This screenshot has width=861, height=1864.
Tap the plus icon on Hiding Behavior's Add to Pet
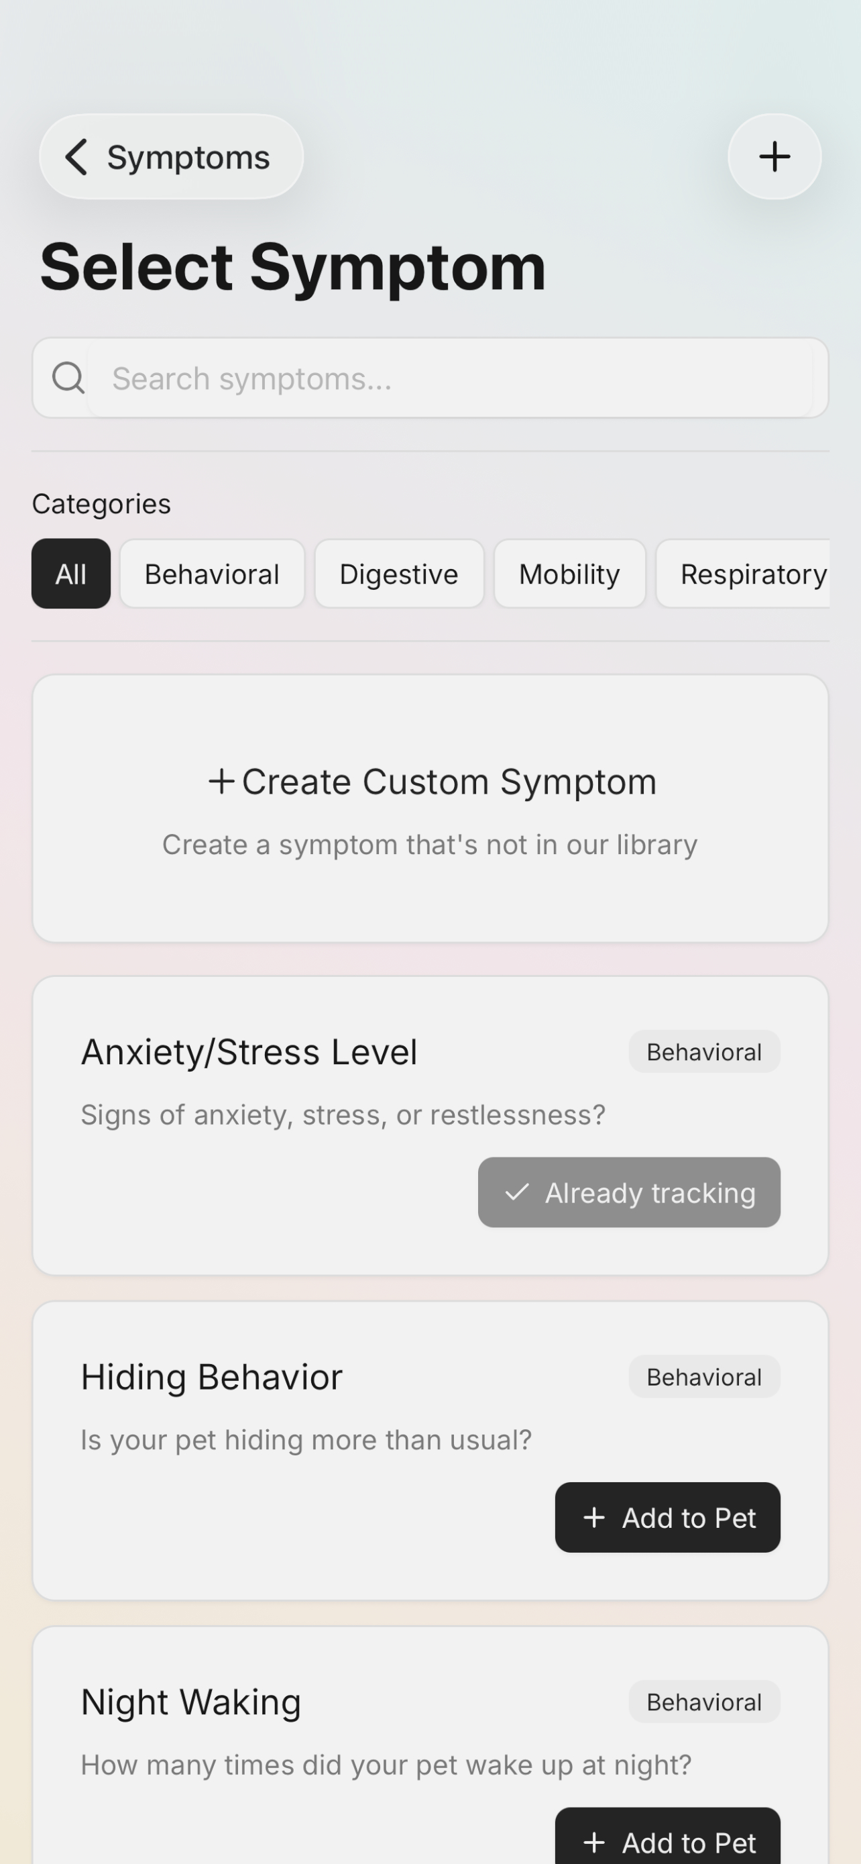594,1517
